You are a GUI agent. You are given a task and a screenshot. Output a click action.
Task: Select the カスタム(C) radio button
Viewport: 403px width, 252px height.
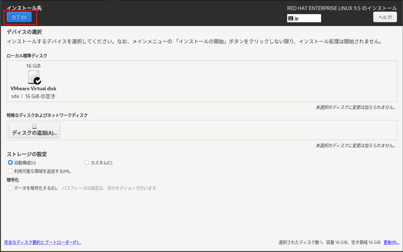(x=87, y=162)
